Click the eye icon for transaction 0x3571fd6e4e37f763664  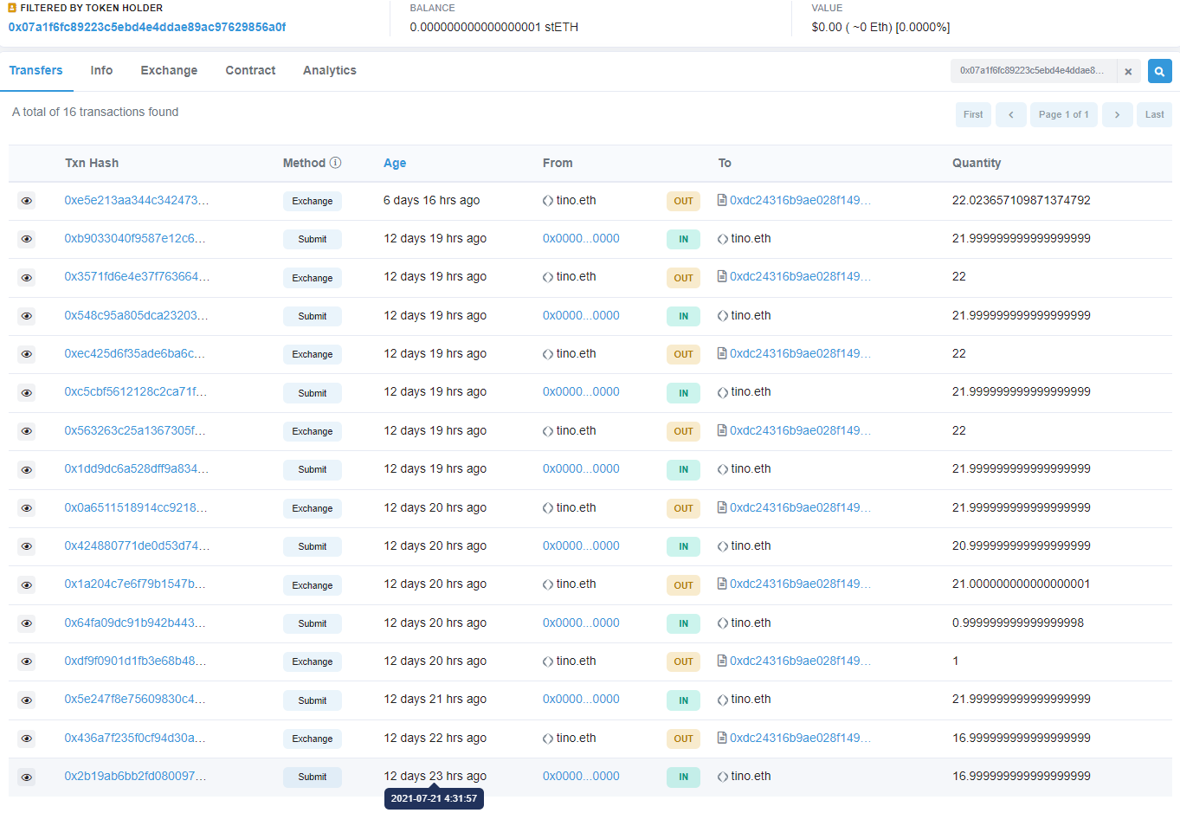[27, 278]
